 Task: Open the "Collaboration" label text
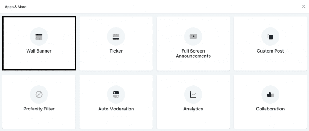click(x=270, y=109)
